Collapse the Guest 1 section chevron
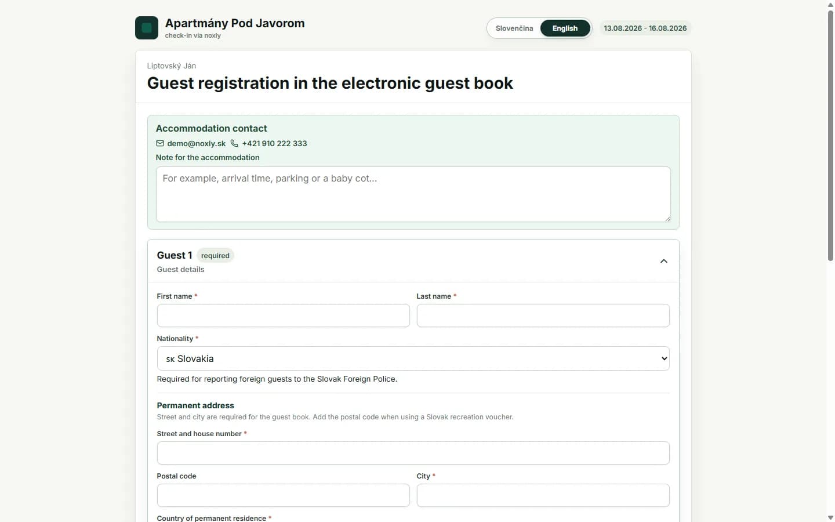835x522 pixels. coord(664,261)
